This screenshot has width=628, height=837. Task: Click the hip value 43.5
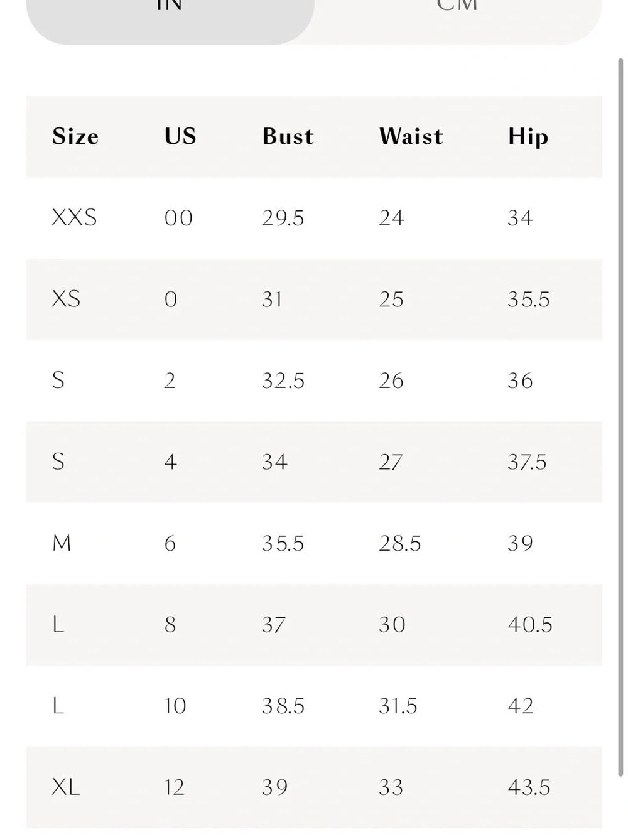click(529, 787)
